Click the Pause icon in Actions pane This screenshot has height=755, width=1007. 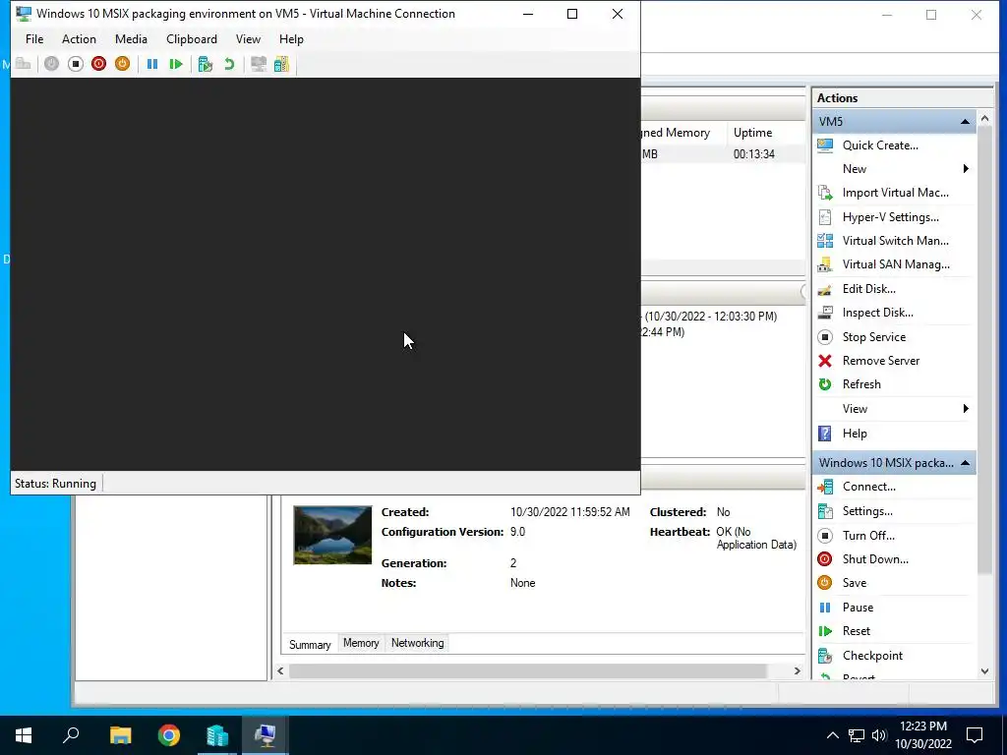pyautogui.click(x=825, y=608)
